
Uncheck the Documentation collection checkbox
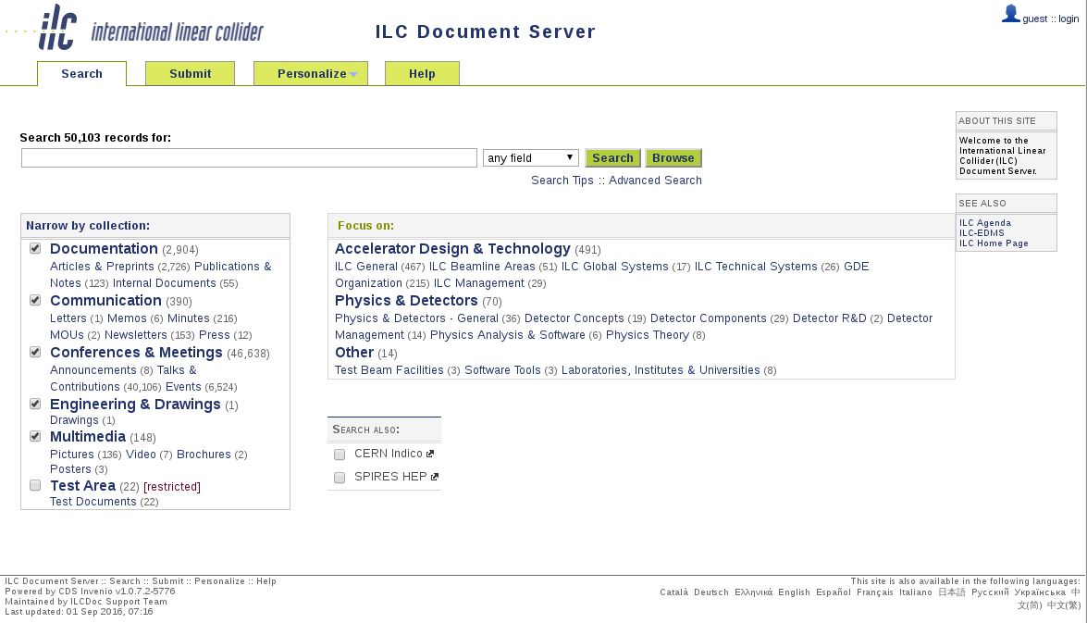coord(35,248)
